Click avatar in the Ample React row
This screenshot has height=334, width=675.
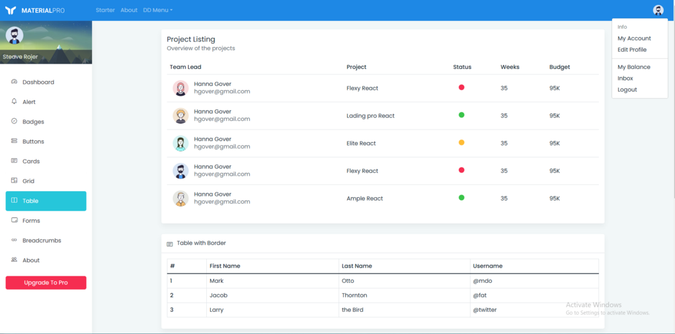tap(181, 198)
